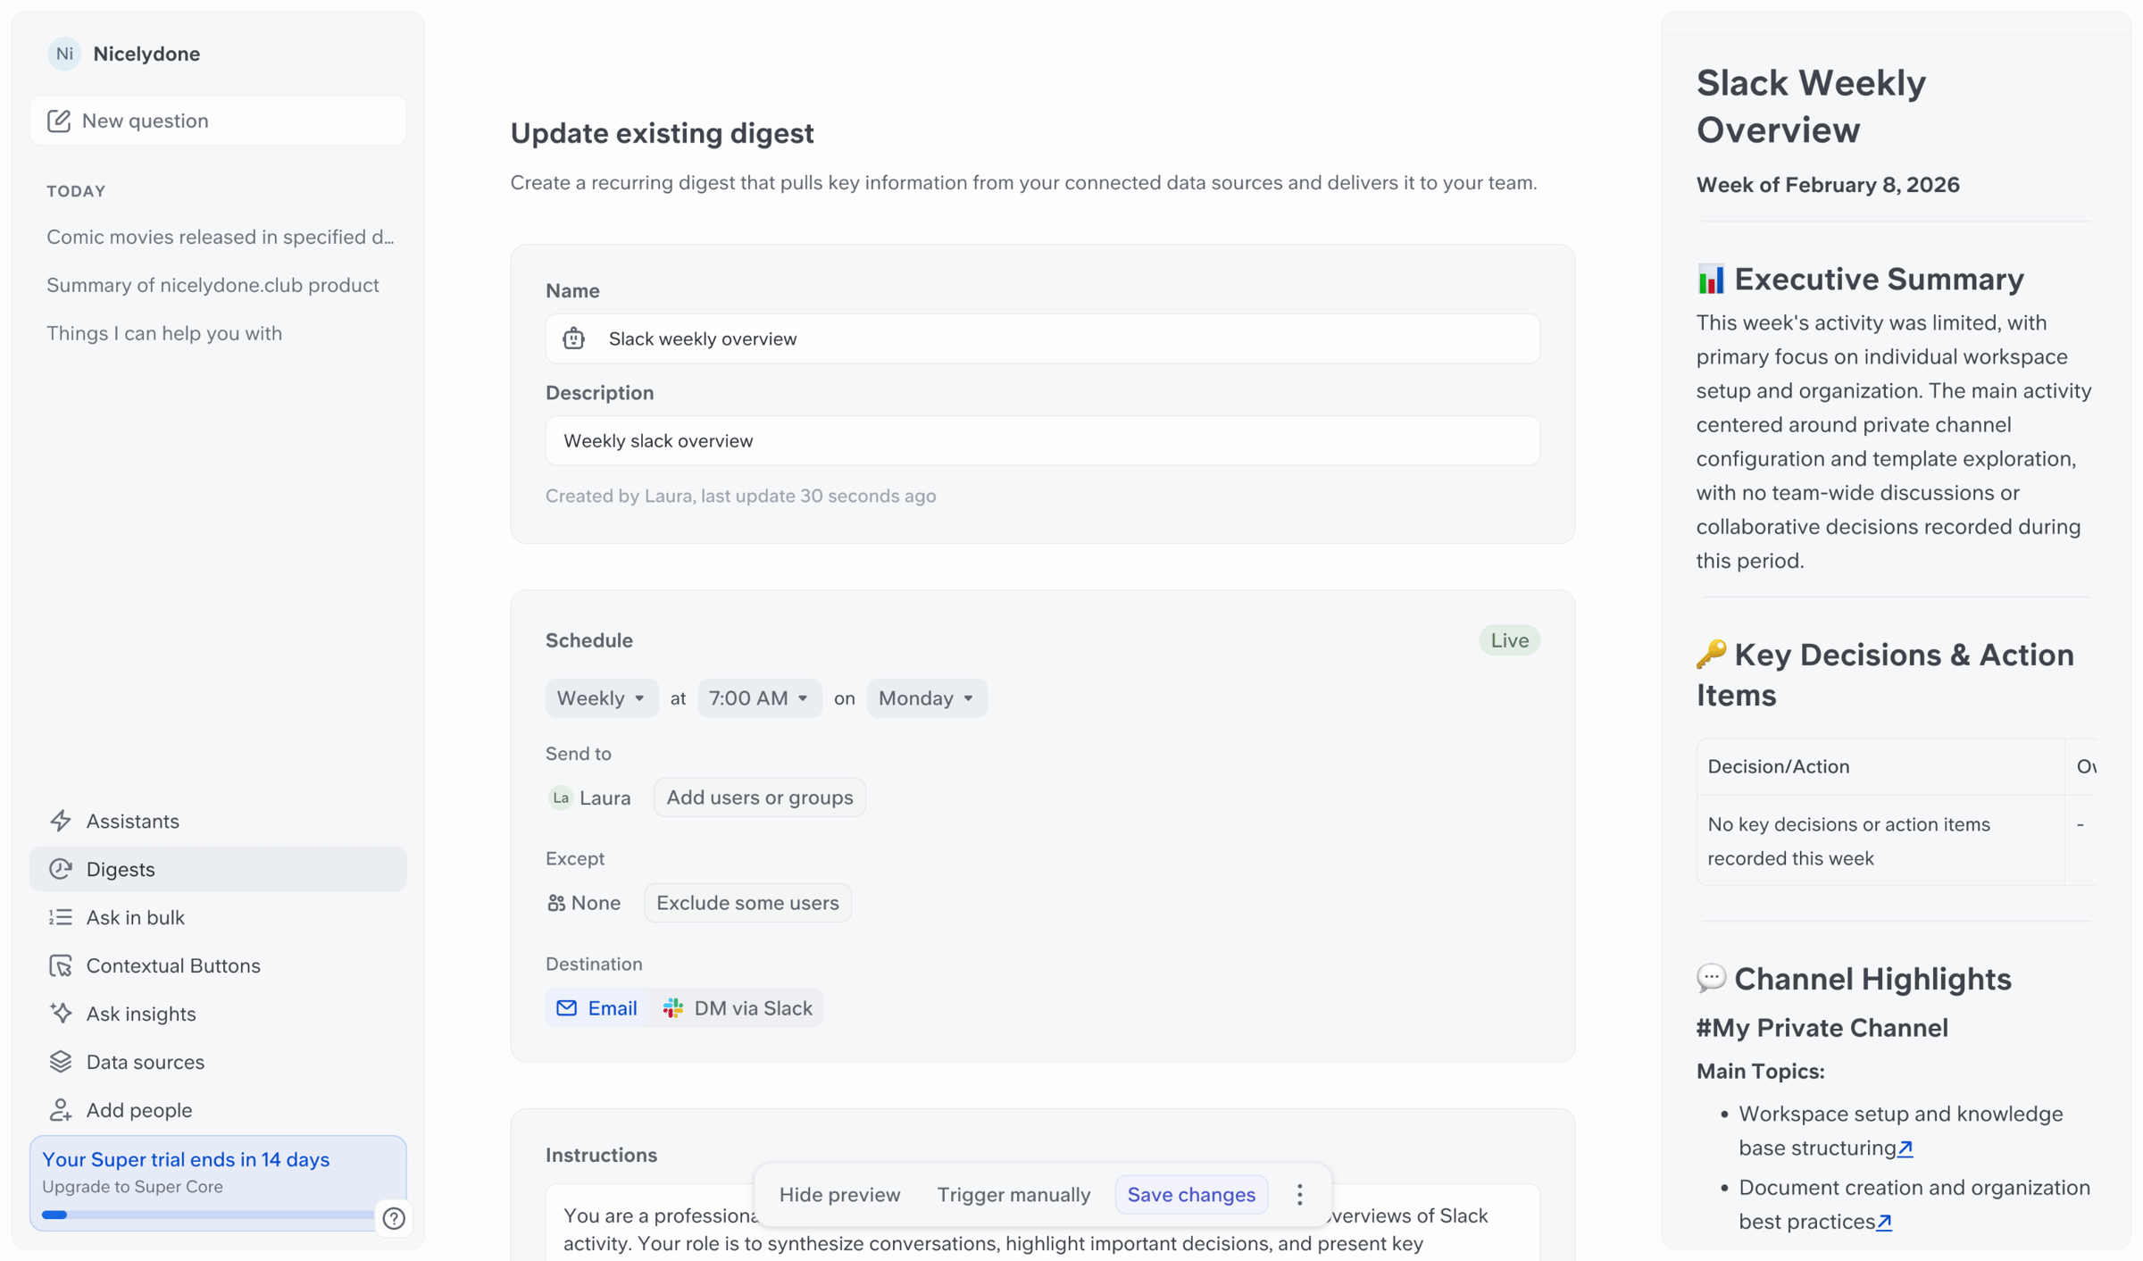This screenshot has width=2143, height=1261.
Task: Select Email as the destination
Action: tap(596, 1008)
